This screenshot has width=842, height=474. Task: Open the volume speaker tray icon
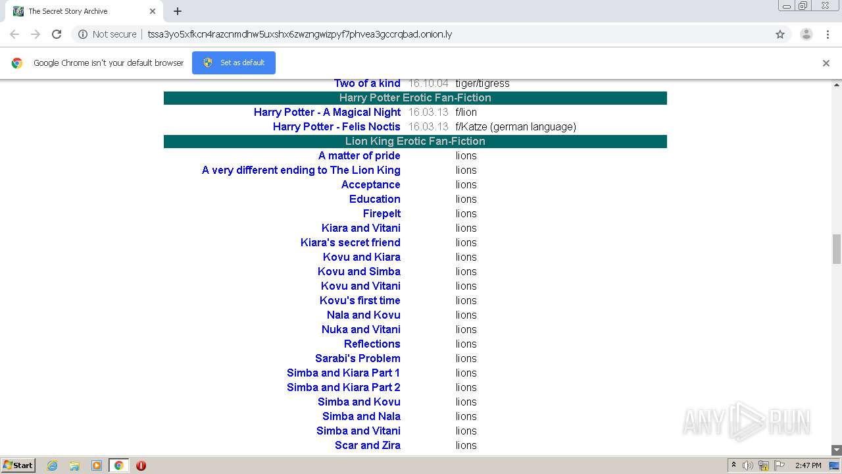[748, 465]
